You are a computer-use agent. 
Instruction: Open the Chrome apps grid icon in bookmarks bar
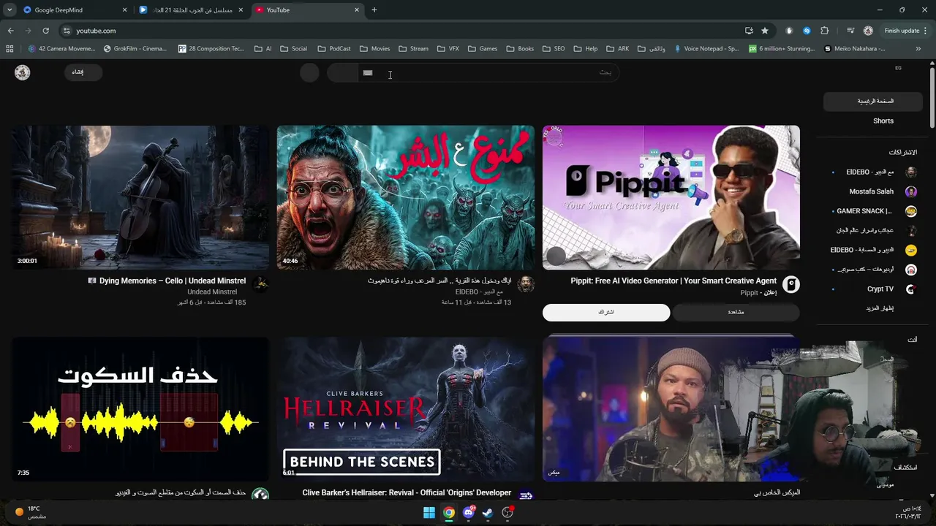point(10,49)
